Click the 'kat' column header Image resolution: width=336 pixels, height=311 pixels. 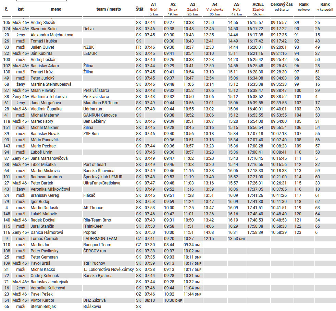21,9
